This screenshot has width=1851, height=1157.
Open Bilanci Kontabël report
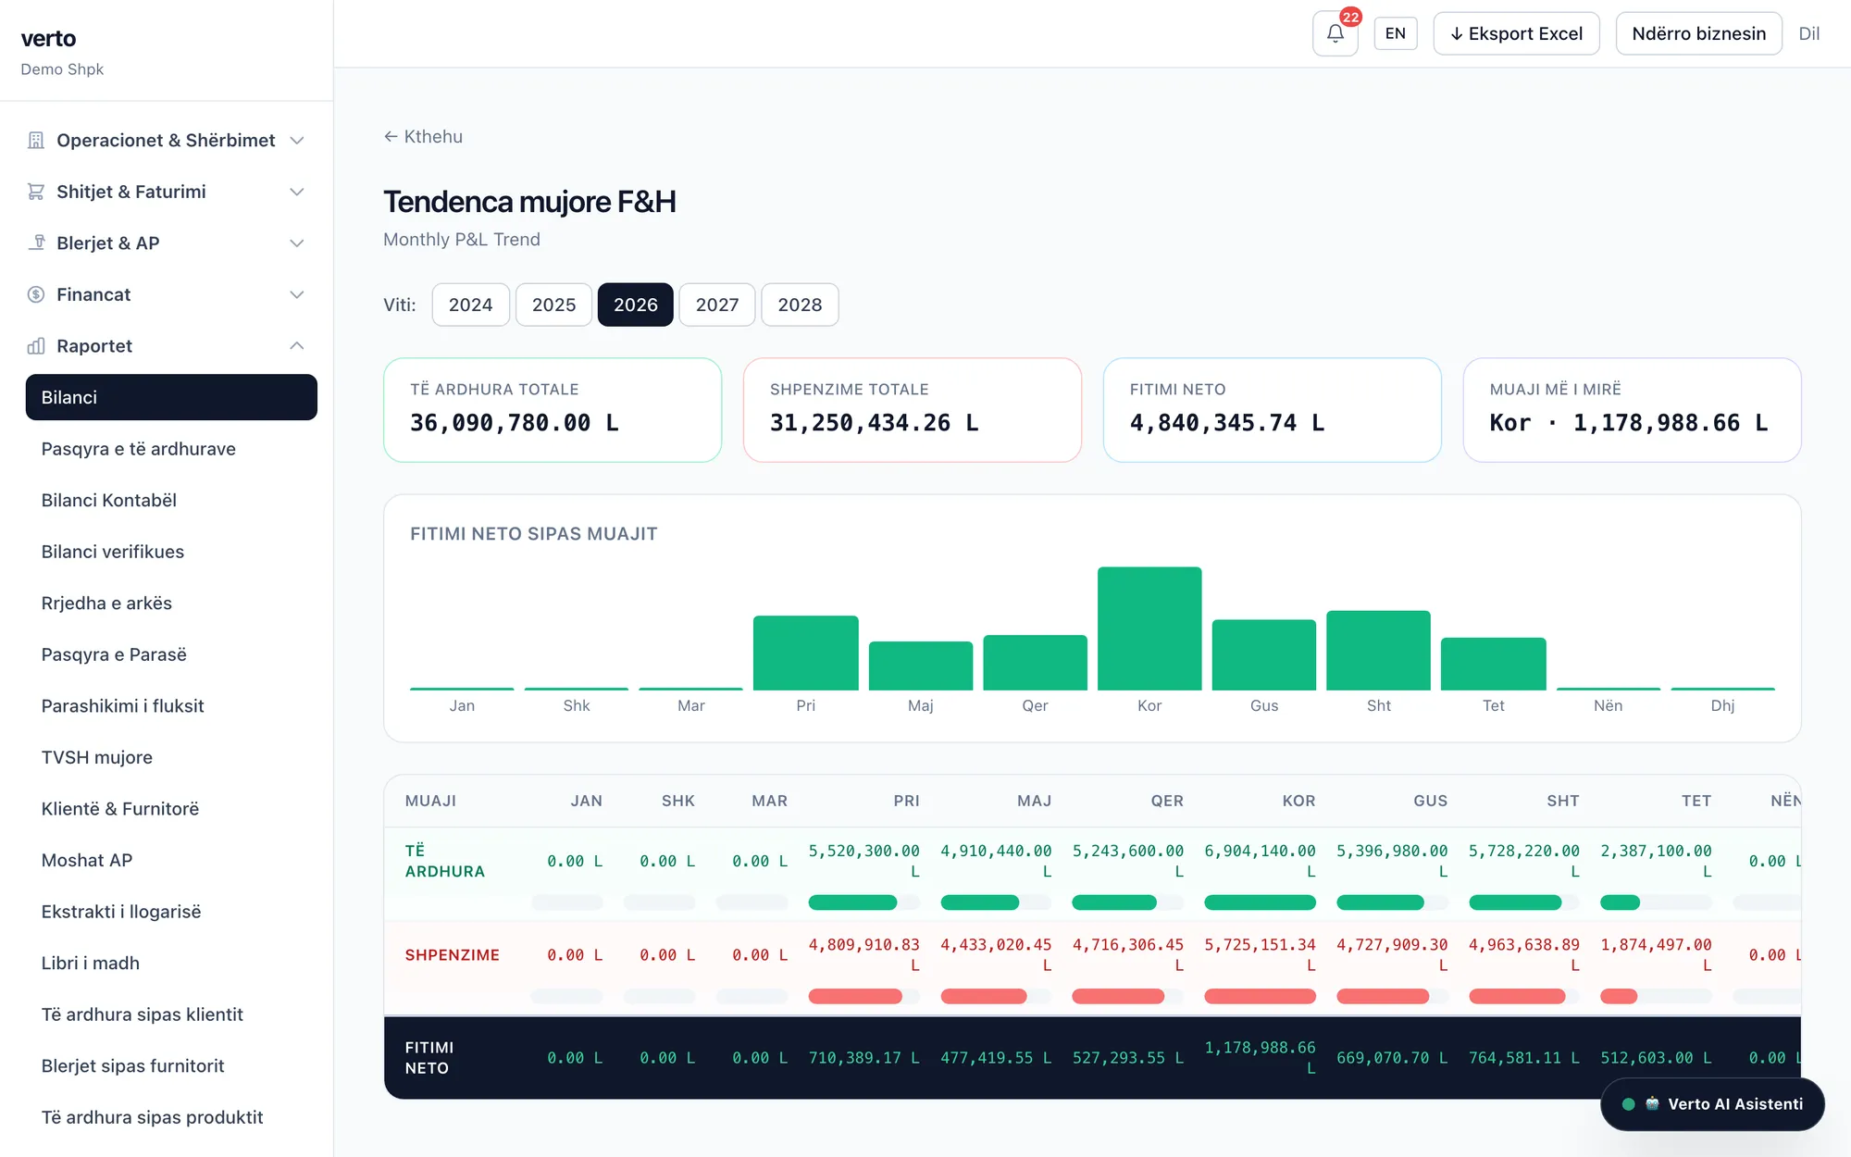click(x=109, y=500)
